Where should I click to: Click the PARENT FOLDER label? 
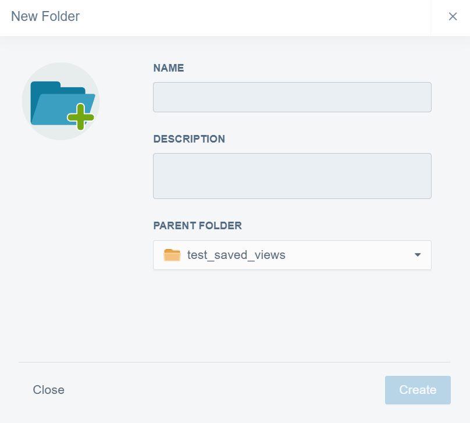point(197,226)
